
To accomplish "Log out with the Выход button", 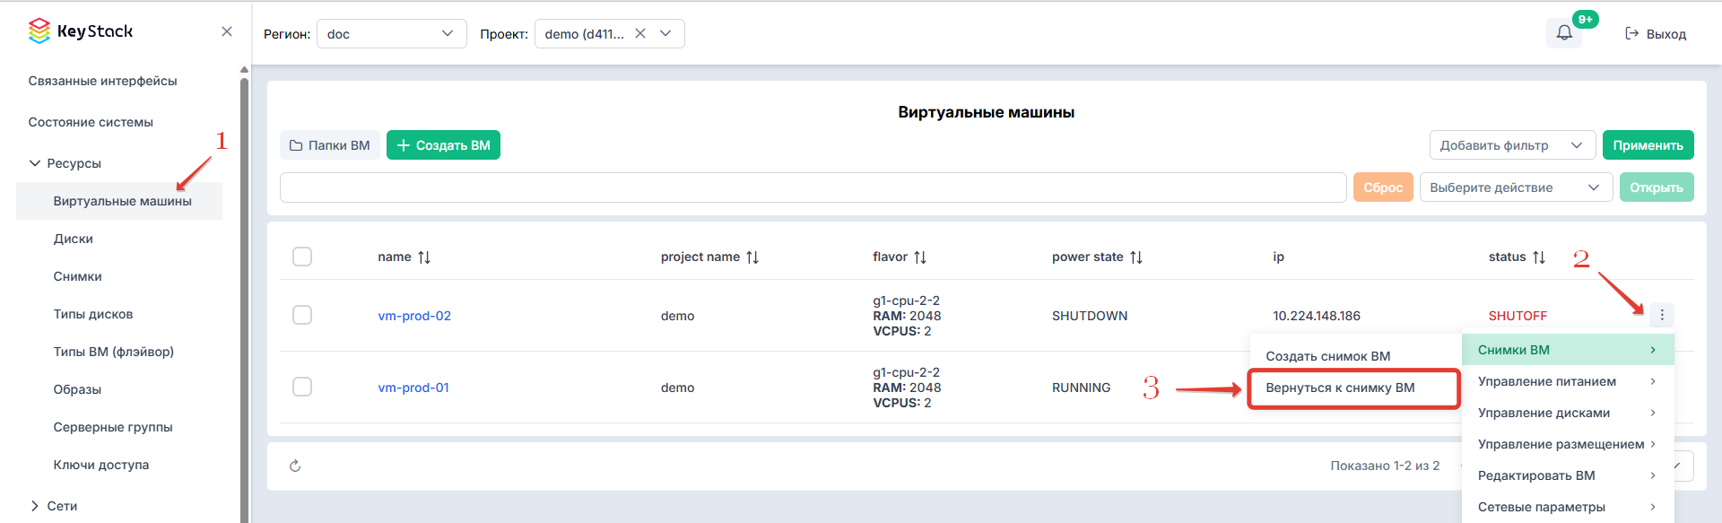I will (x=1656, y=34).
